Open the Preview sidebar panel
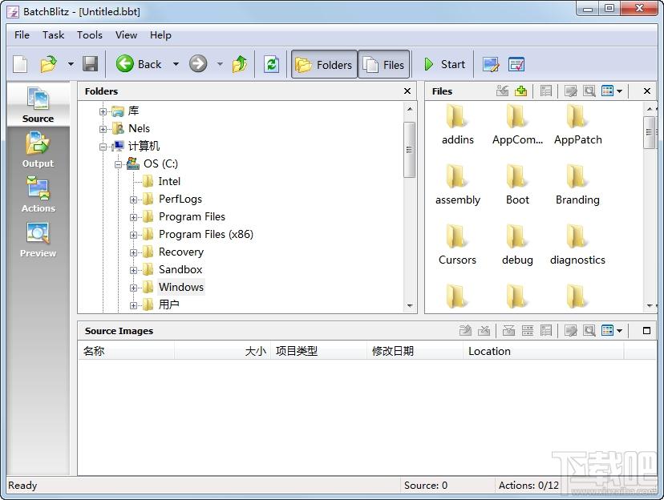Screen dimensions: 664x500 38,240
